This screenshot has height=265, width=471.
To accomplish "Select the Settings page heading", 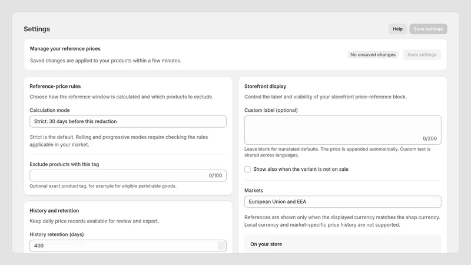I will 37,29.
